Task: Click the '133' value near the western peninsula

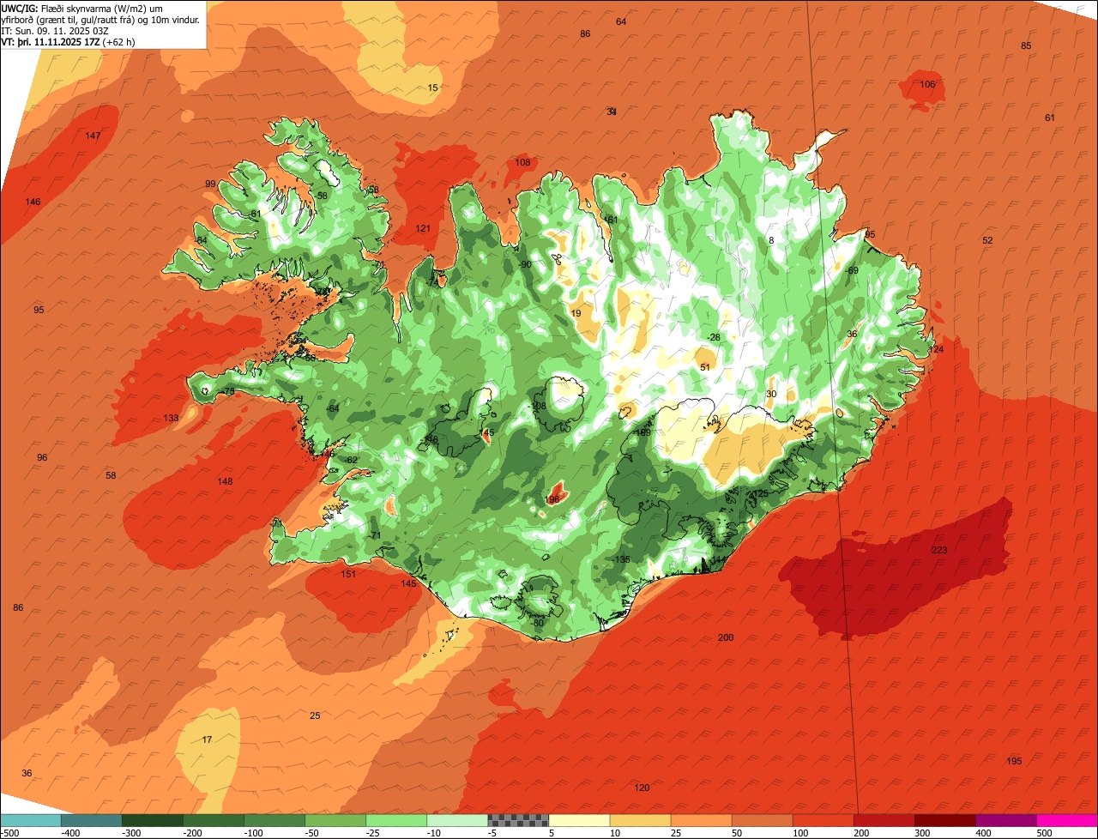Action: click(x=172, y=418)
